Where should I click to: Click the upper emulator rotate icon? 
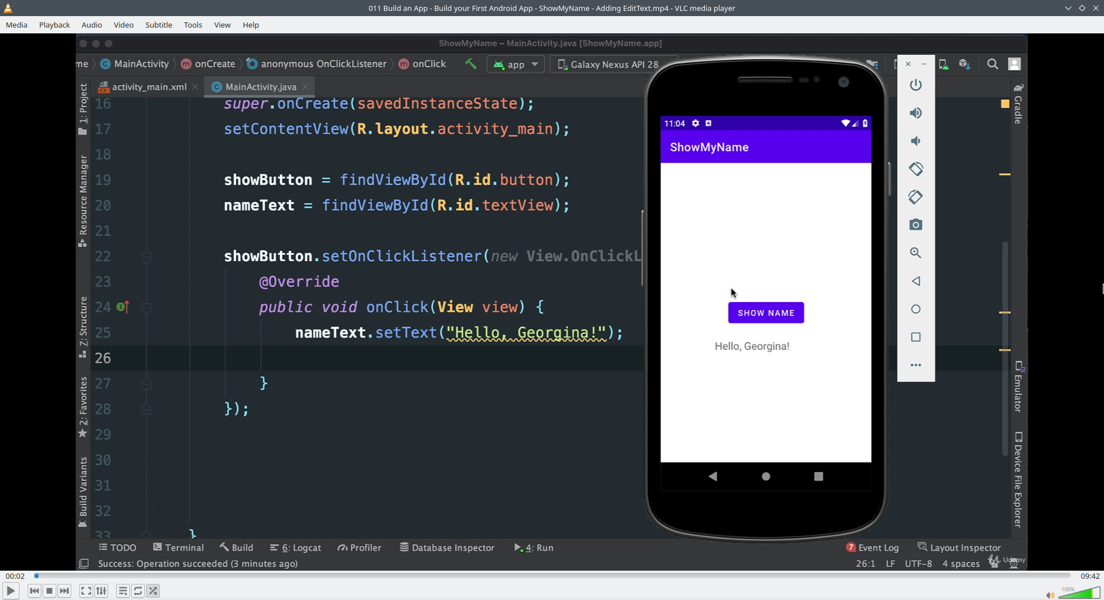point(915,169)
